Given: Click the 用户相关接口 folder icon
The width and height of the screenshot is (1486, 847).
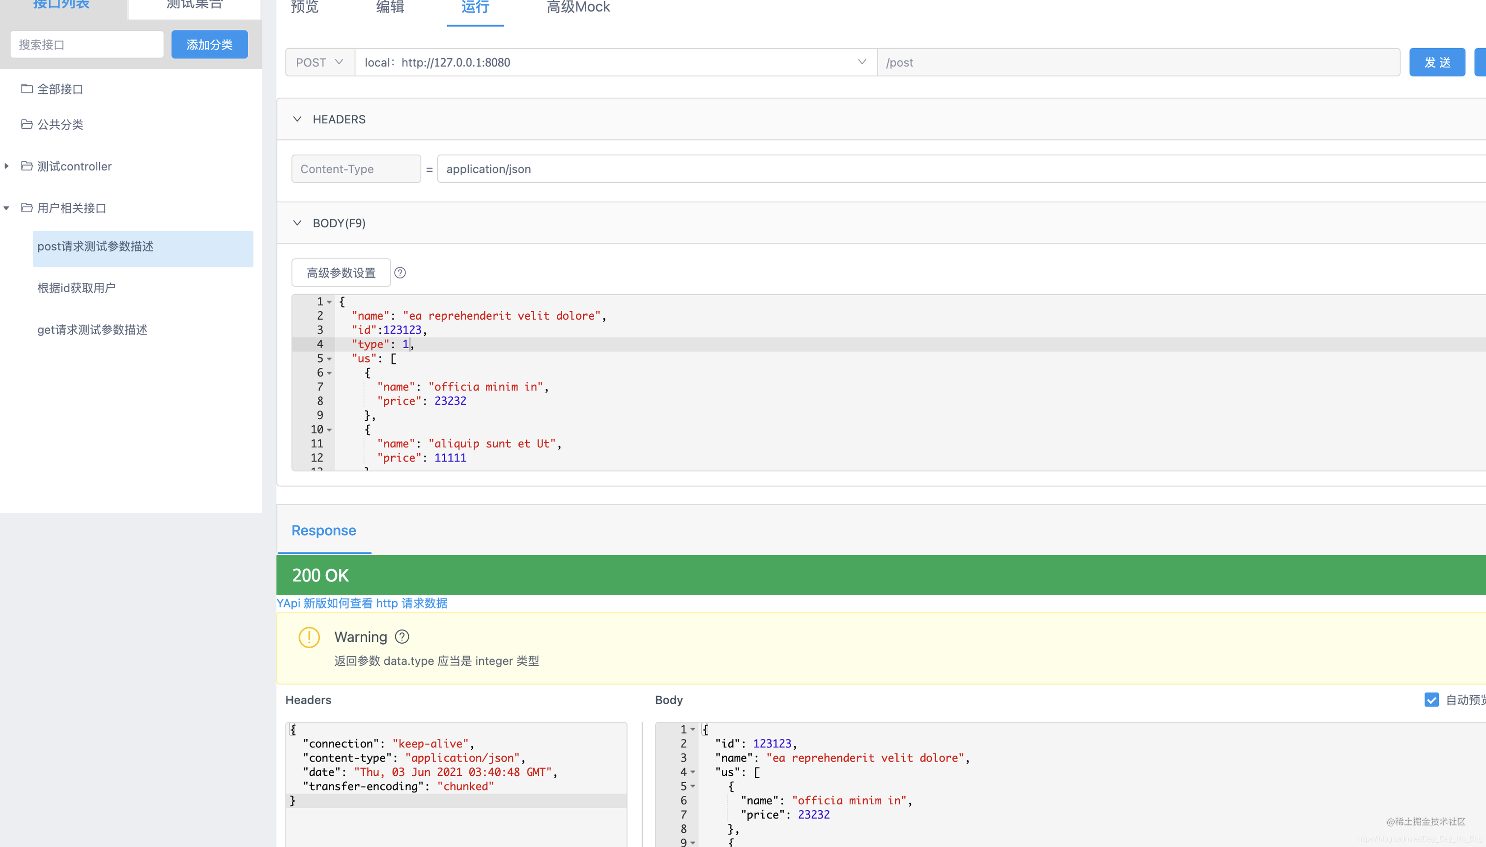Looking at the screenshot, I should (x=27, y=208).
